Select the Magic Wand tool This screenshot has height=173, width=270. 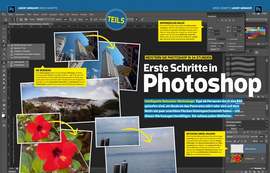click(x=4, y=41)
